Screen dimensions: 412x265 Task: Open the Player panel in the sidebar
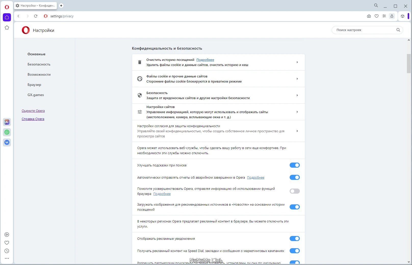pos(7,234)
